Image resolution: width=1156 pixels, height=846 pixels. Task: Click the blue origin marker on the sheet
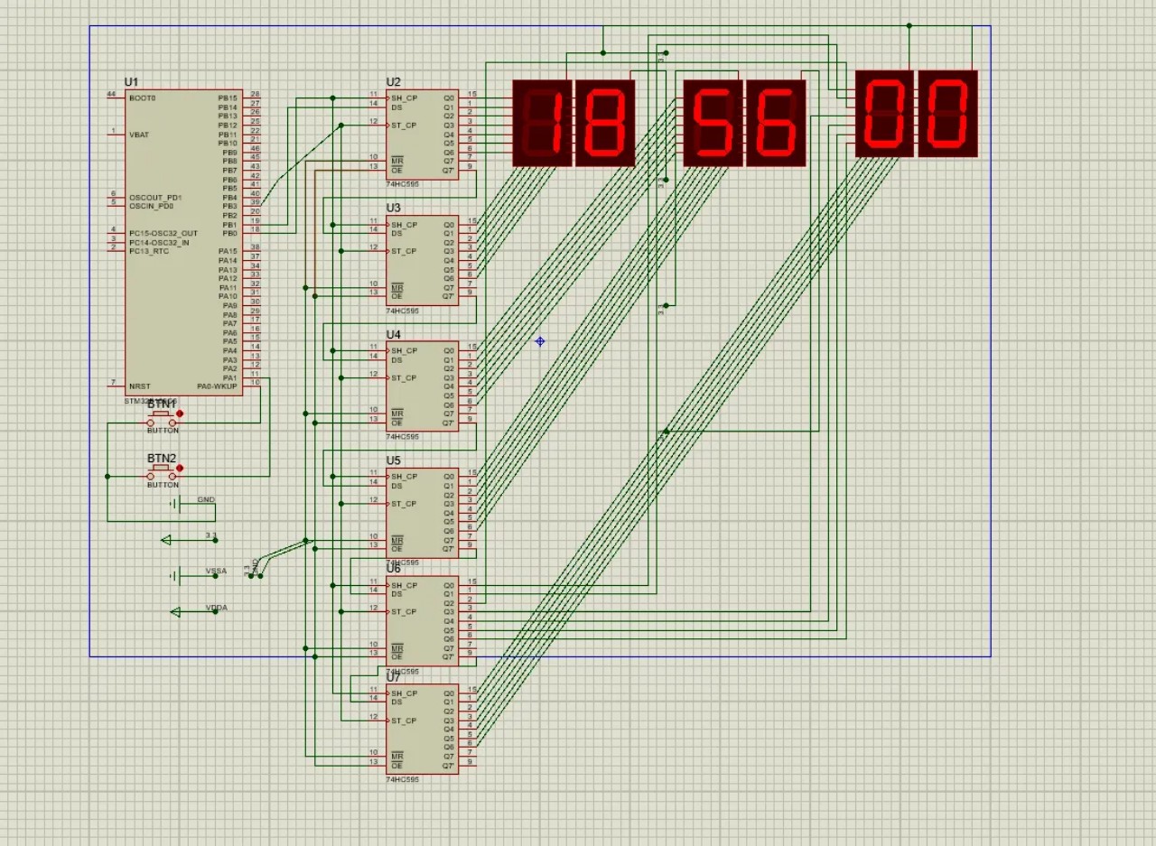540,341
